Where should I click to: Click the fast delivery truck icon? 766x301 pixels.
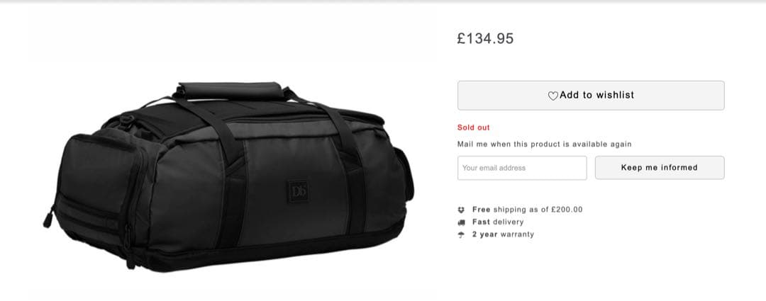tap(461, 222)
